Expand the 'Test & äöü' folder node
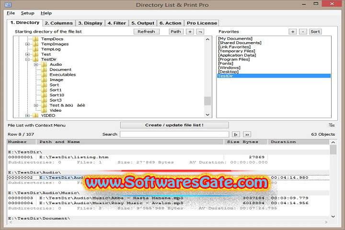Viewport: 345px width, 230px height. pyautogui.click(x=36, y=105)
